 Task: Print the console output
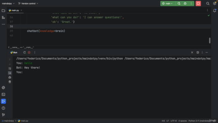coord(10,78)
